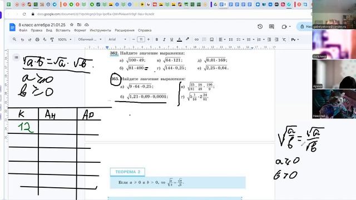This screenshot has width=356, height=200.
Task: Click exercise number 362 link
Action: 114,53
